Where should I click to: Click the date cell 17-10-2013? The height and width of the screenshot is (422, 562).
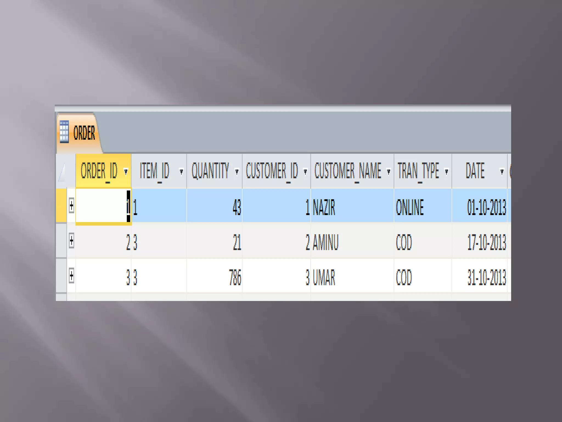486,242
